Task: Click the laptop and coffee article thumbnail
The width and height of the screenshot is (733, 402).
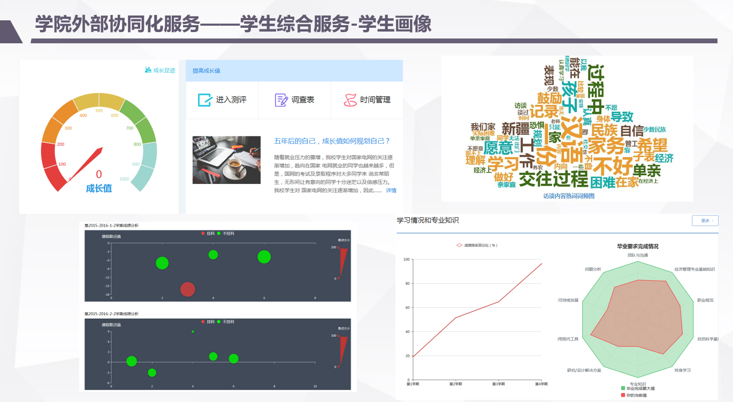Action: point(226,160)
